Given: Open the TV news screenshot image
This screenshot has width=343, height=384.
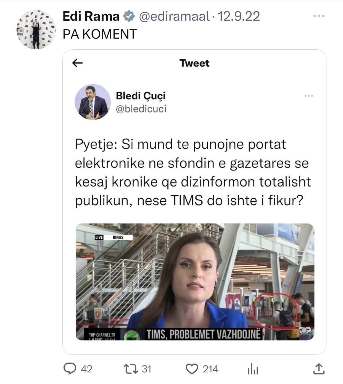Looking at the screenshot, I should (x=195, y=282).
